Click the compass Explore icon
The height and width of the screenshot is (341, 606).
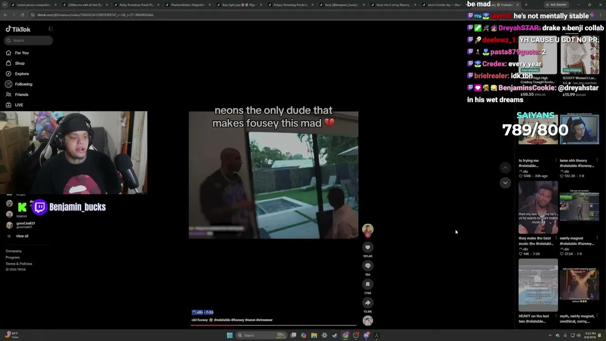[x=9, y=74]
